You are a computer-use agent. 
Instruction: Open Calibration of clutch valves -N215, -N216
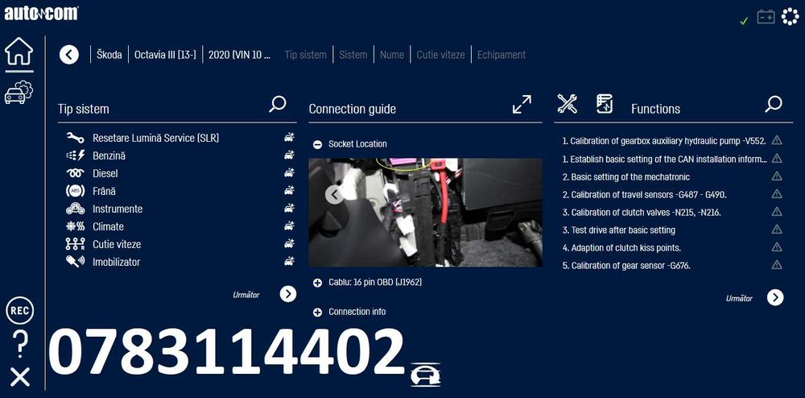tap(642, 212)
